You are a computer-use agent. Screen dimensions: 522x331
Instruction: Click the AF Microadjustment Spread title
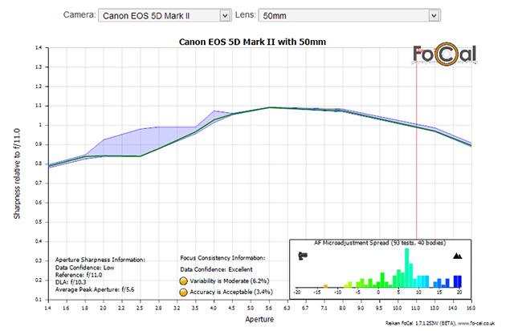379,242
